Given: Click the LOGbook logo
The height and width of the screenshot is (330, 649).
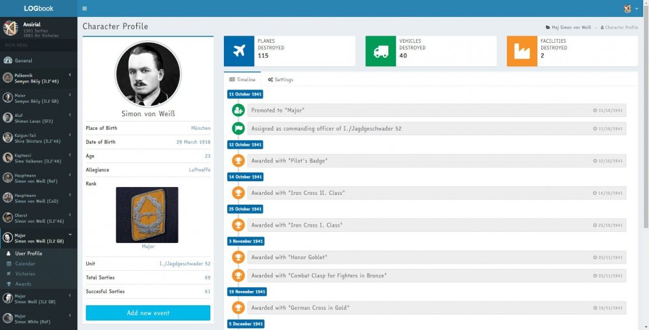Looking at the screenshot, I should click(38, 8).
